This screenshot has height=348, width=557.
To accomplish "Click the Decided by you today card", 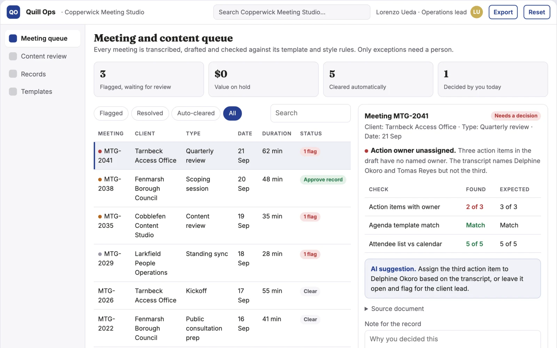I will point(493,79).
